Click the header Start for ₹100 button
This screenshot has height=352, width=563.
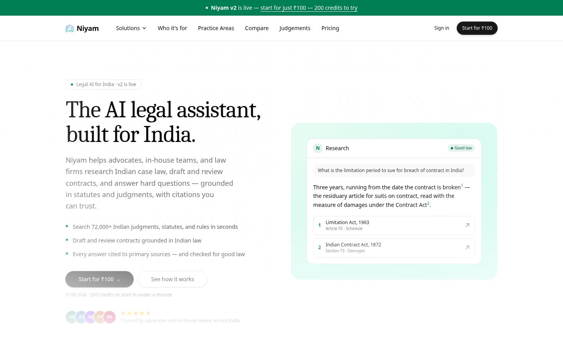[x=477, y=28]
